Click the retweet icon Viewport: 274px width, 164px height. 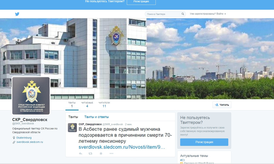(90, 154)
